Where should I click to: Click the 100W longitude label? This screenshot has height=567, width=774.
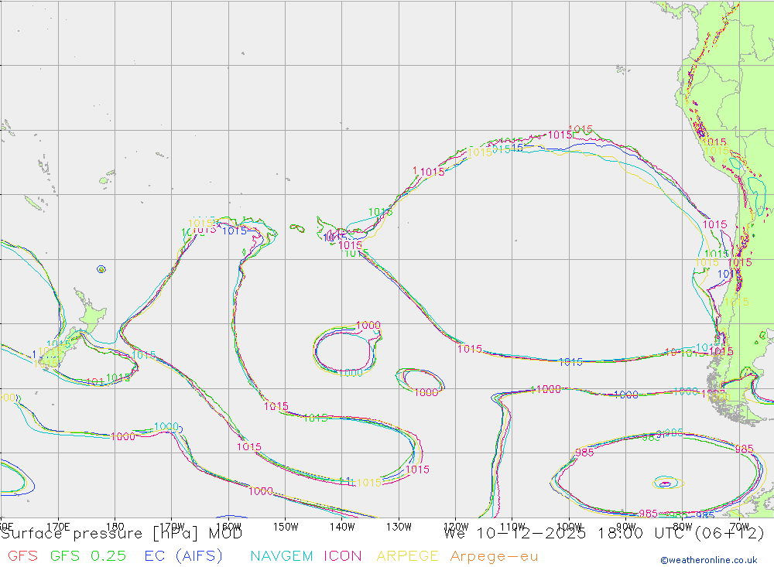569,527
